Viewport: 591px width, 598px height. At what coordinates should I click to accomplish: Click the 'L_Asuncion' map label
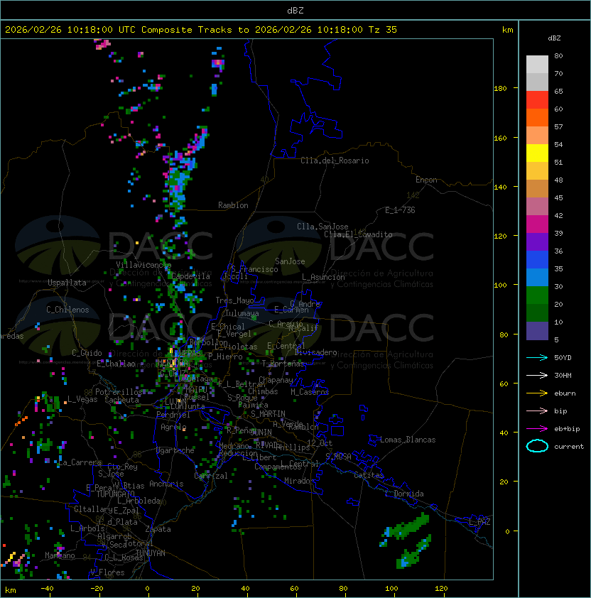(x=323, y=277)
